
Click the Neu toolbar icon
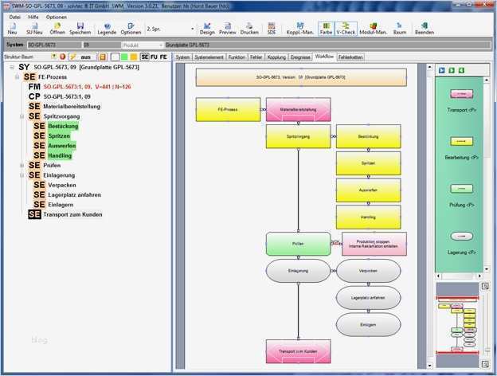pos(12,29)
